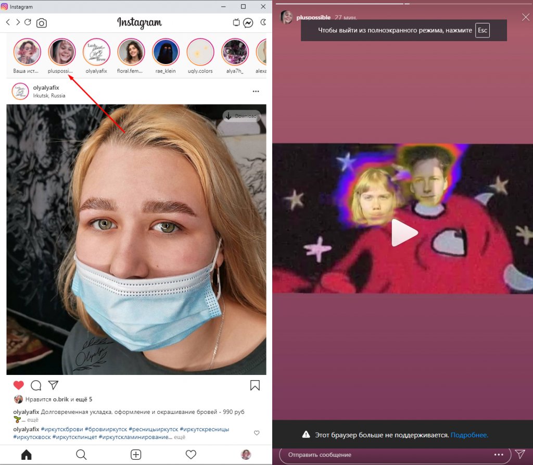Open the camera icon in top toolbar
Screen dimensions: 533x465
[42, 23]
